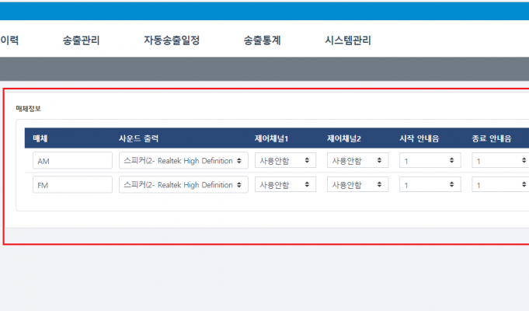Image resolution: width=529 pixels, height=311 pixels.
Task: Click the FM media name field
Action: 72,184
